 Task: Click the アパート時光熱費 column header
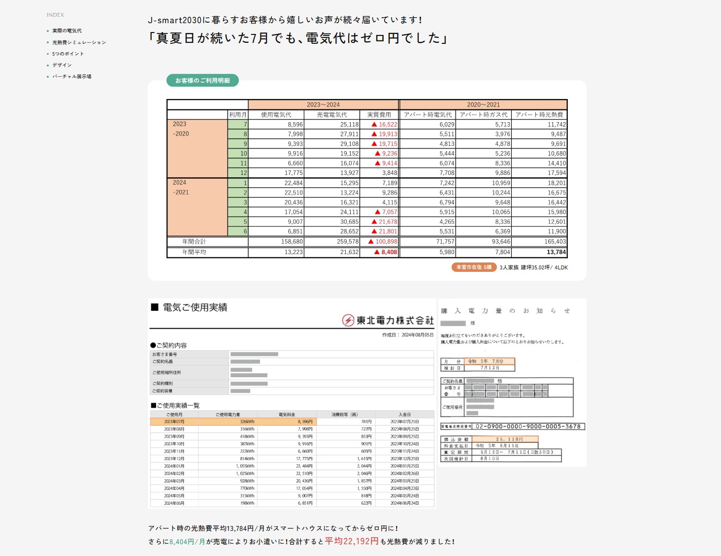pos(539,114)
